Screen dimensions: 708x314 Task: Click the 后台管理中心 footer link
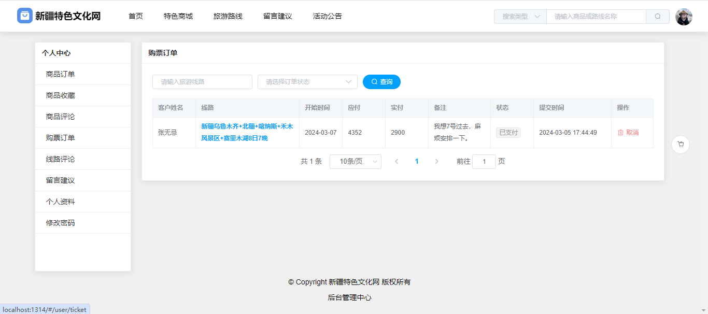point(349,297)
